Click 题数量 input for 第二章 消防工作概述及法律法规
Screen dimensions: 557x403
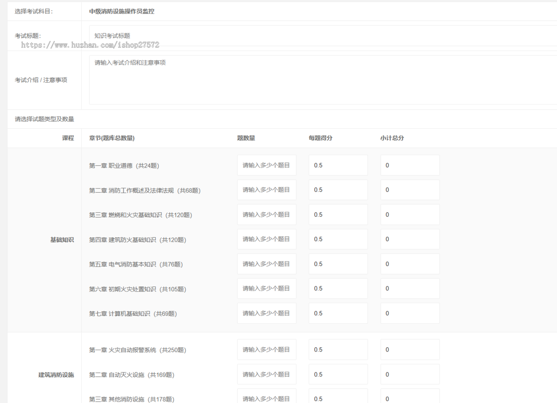(267, 190)
